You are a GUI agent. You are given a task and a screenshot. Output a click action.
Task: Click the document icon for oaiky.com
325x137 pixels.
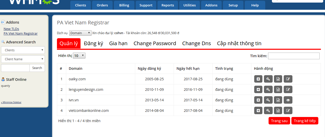pyautogui.click(x=278, y=79)
